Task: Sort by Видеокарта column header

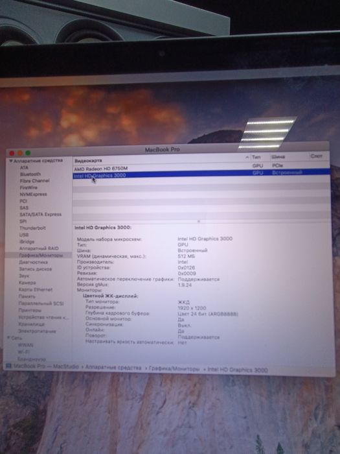Action: [88, 160]
